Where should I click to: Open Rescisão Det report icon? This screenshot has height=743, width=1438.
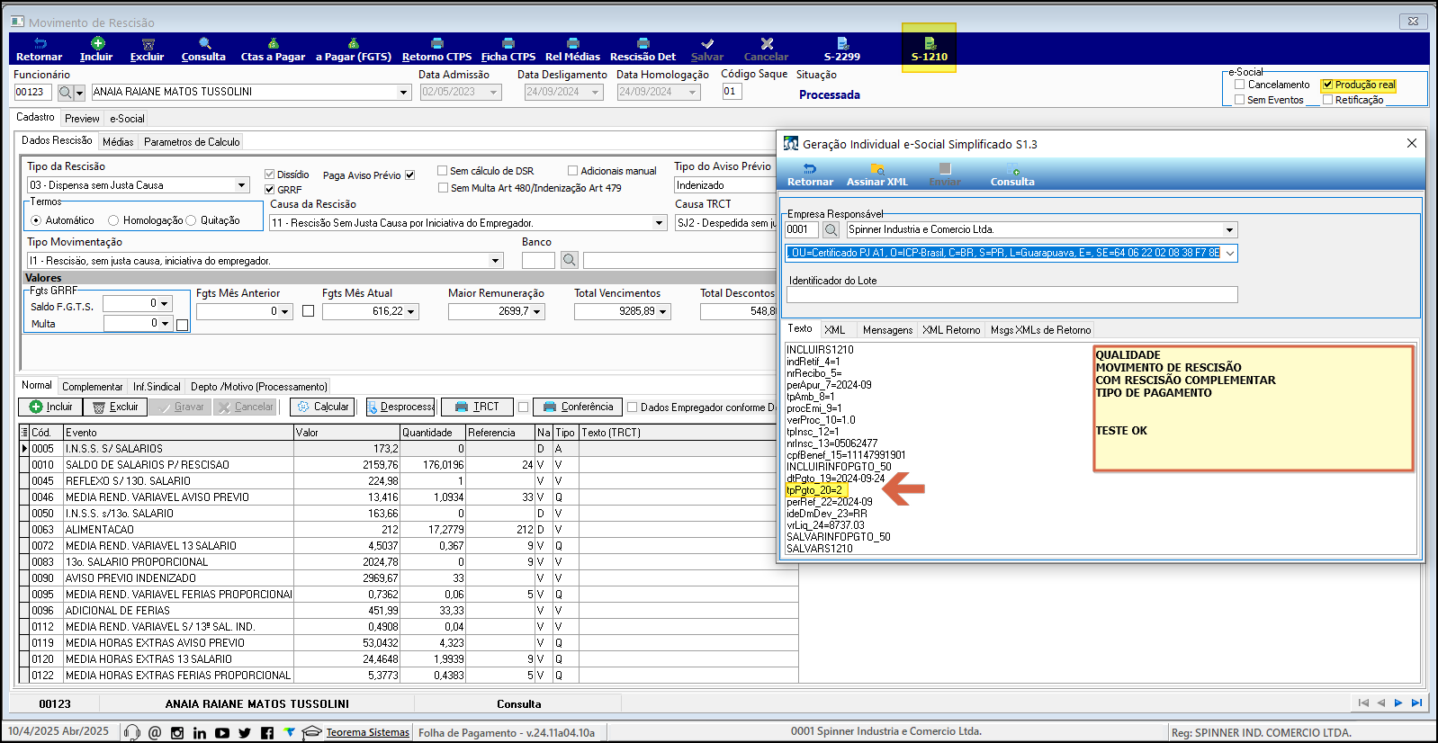pyautogui.click(x=643, y=49)
